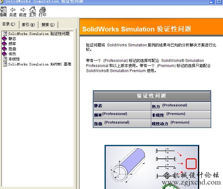Follow the 线性动力 link in the table
This screenshot has width=223, height=189.
[x=160, y=124]
